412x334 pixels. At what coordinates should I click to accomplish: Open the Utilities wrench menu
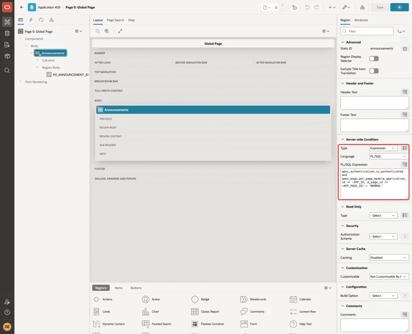click(346, 7)
